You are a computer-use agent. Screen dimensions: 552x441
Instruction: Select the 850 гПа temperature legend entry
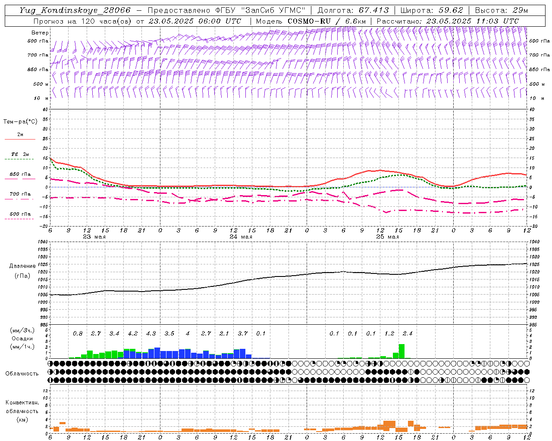(x=20, y=176)
